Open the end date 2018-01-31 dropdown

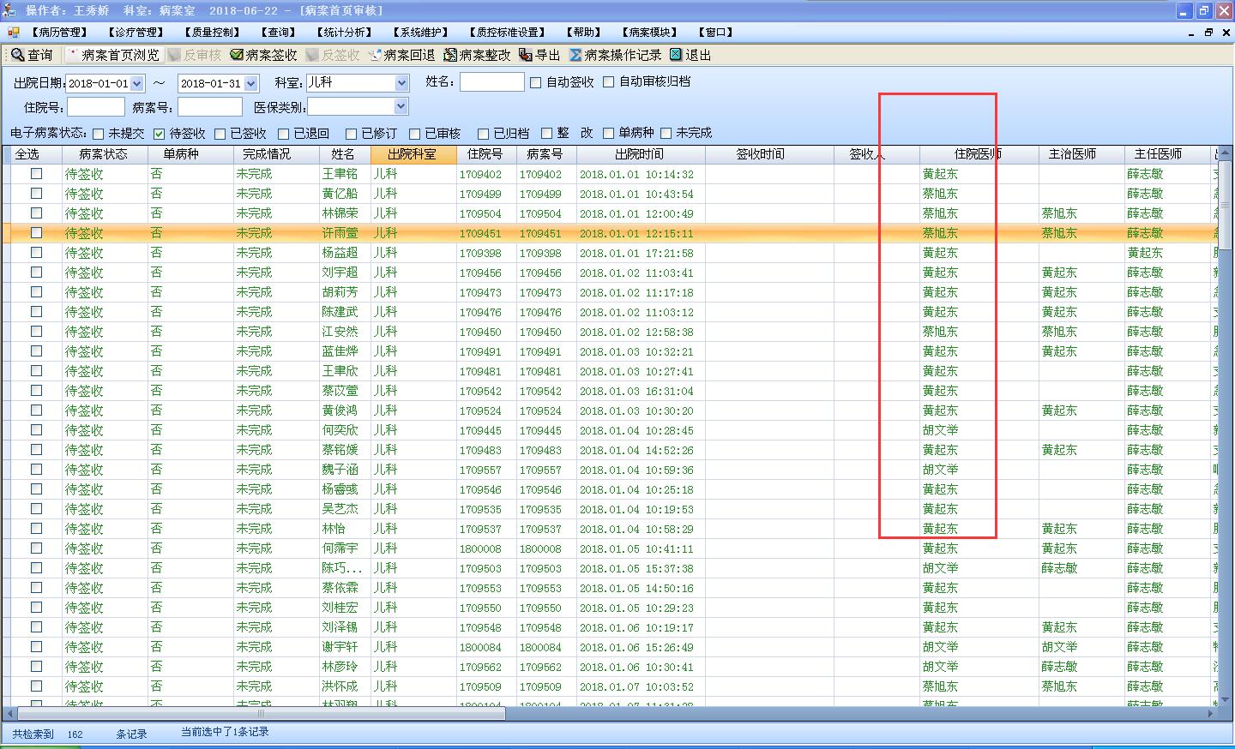251,83
